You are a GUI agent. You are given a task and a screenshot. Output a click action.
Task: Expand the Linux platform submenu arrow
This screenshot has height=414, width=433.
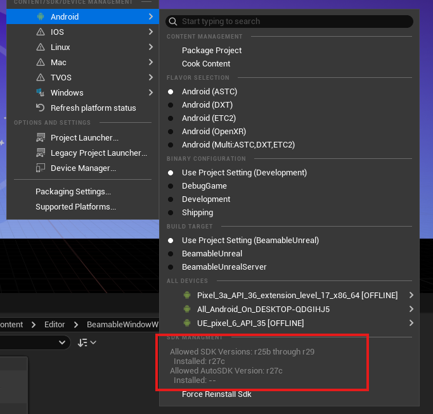coord(150,47)
